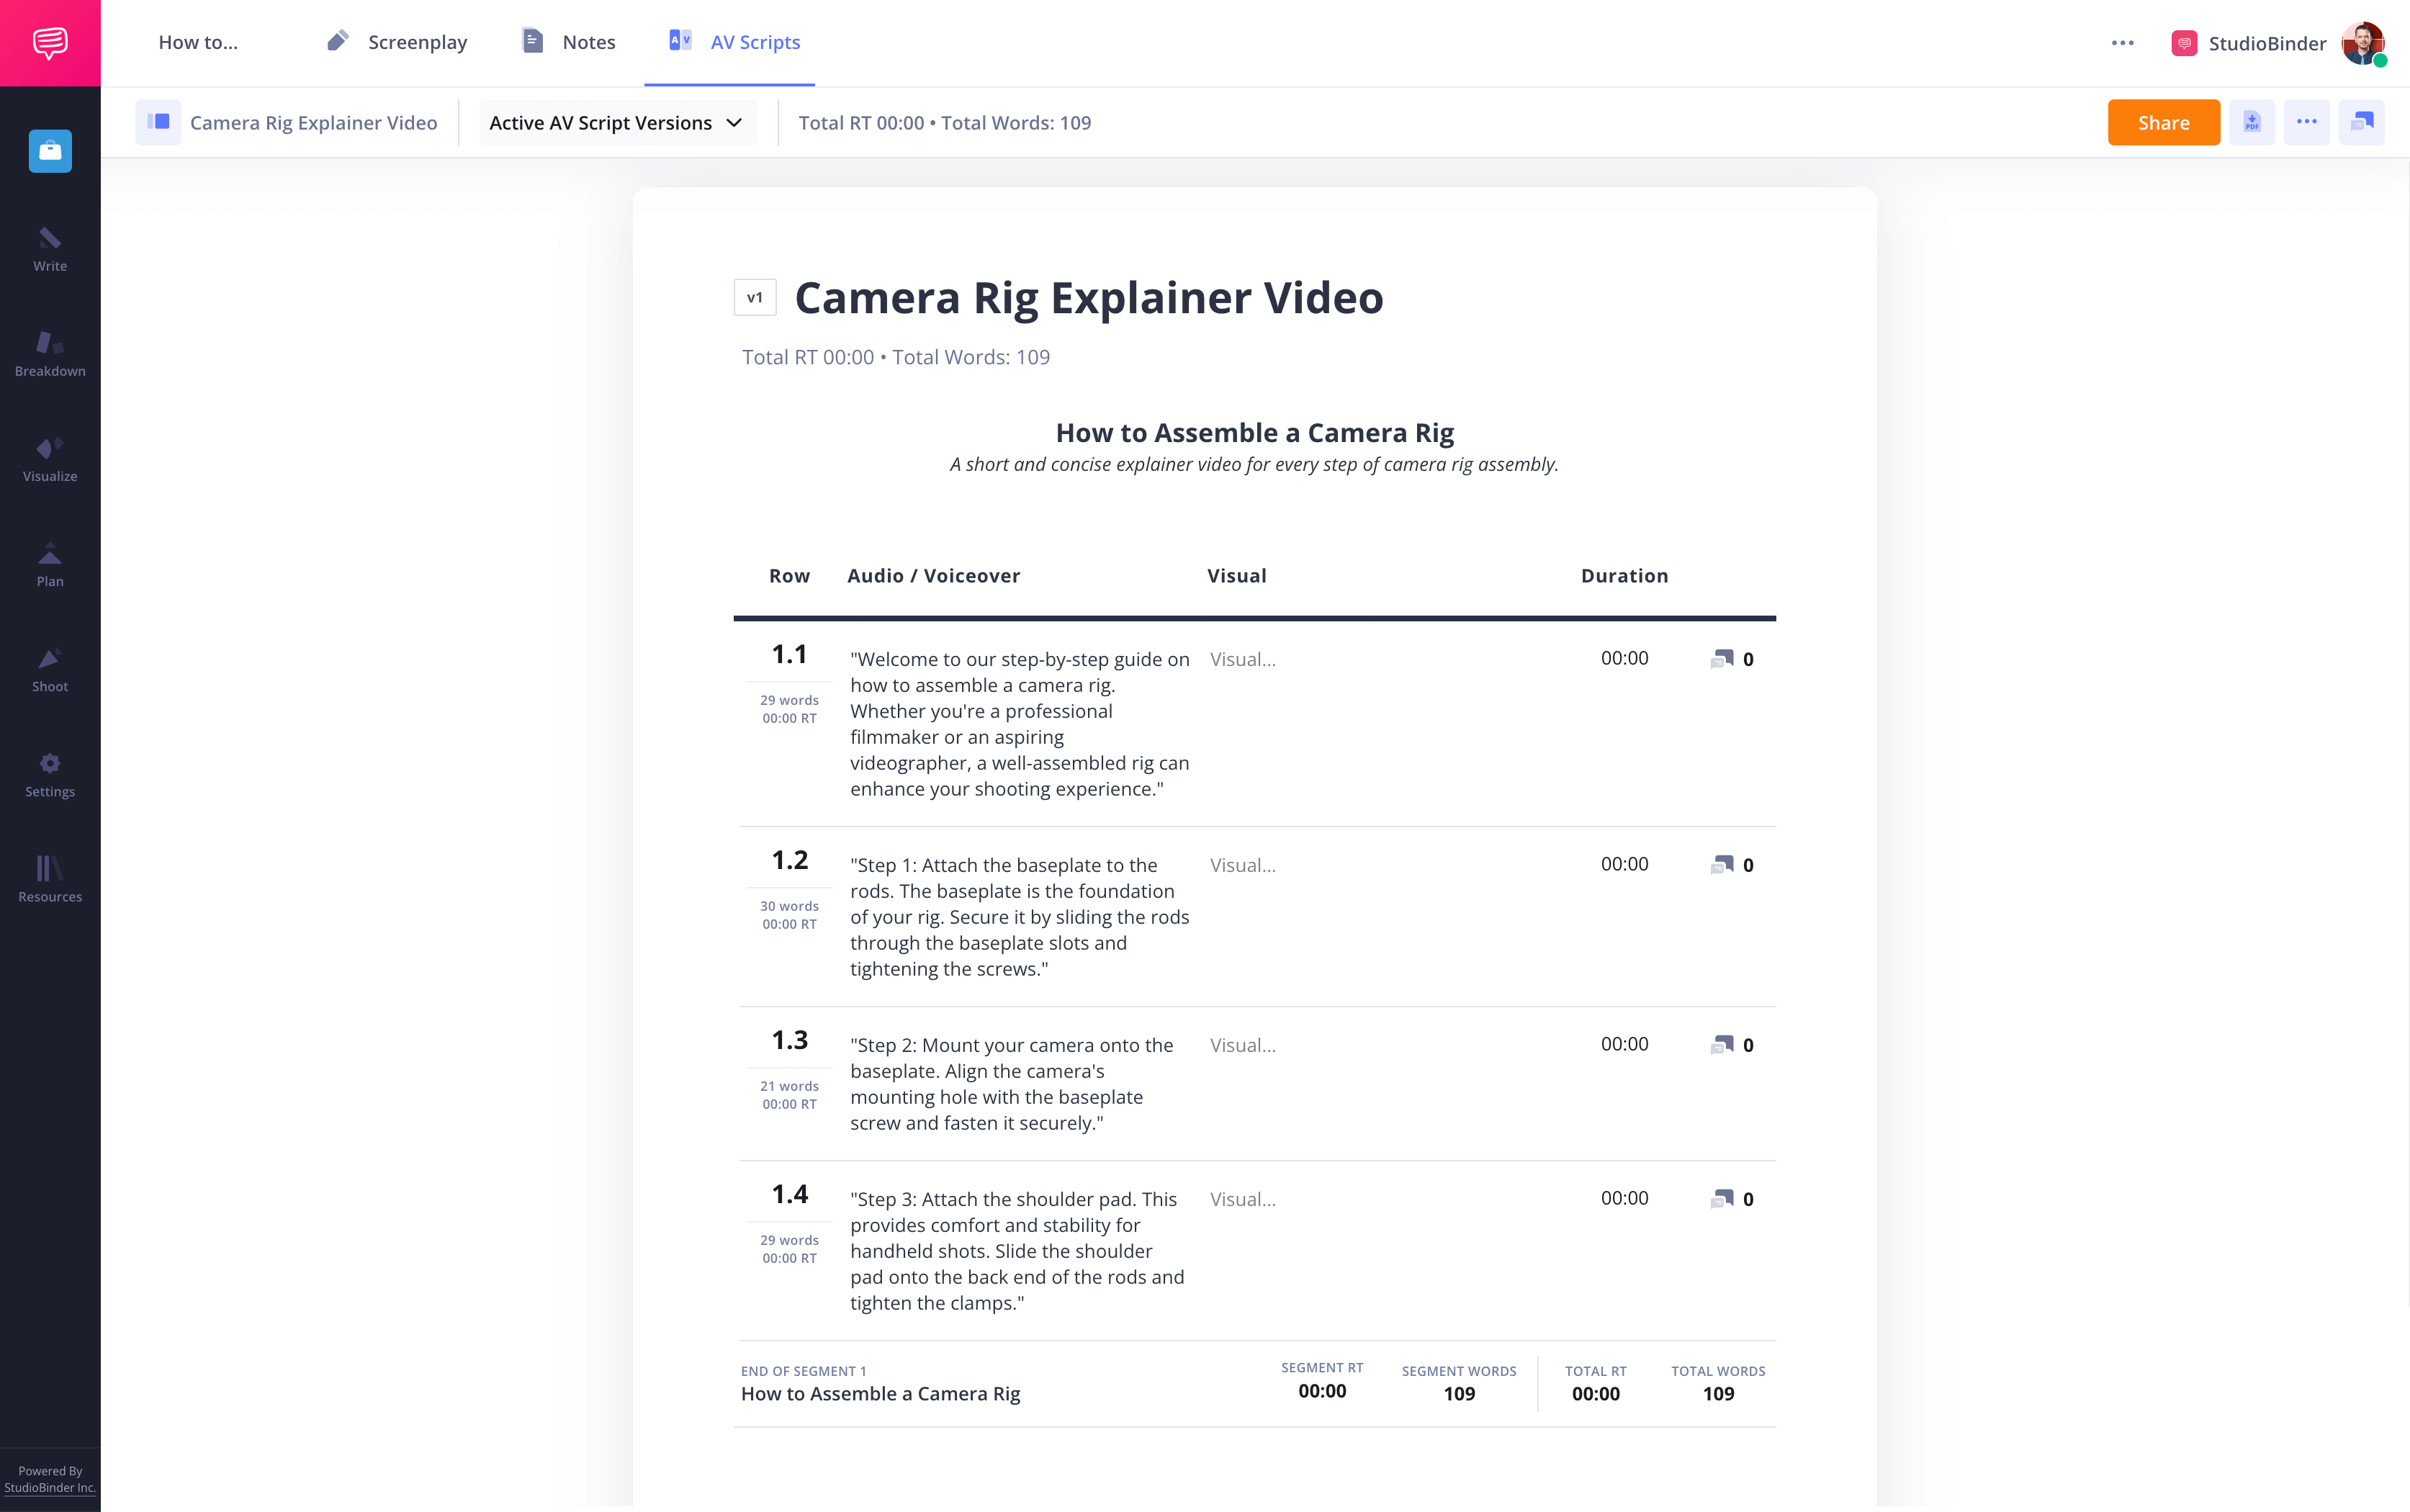Click the v1 version badge
Viewport: 2410px width, 1512px height.
[755, 297]
